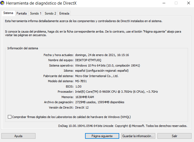Open the Sonido 2 tab
194x142 pixels.
(50, 13)
